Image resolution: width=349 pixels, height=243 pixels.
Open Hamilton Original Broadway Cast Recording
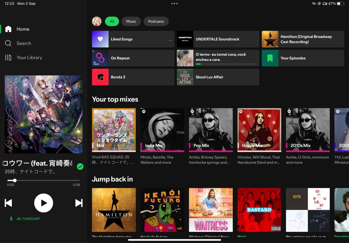(303, 39)
